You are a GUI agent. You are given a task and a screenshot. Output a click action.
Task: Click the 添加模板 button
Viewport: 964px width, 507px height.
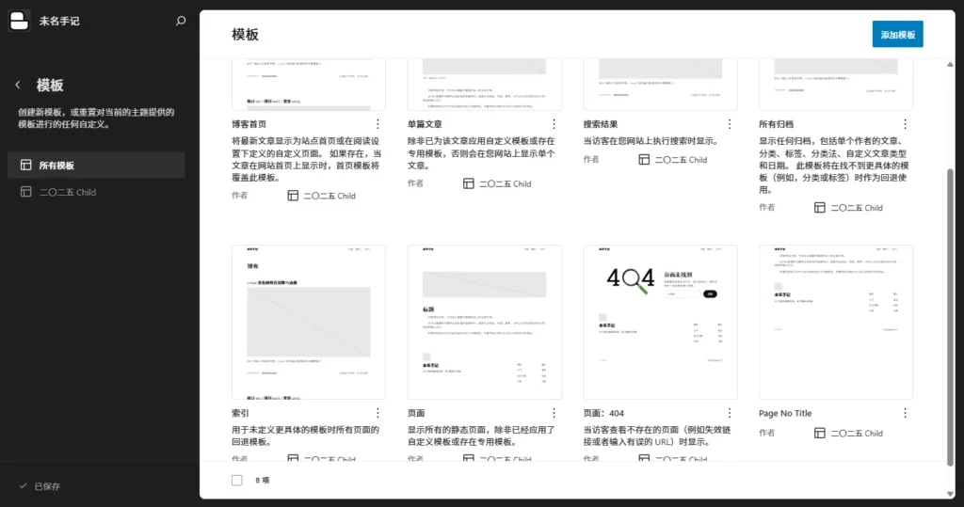[x=897, y=34]
